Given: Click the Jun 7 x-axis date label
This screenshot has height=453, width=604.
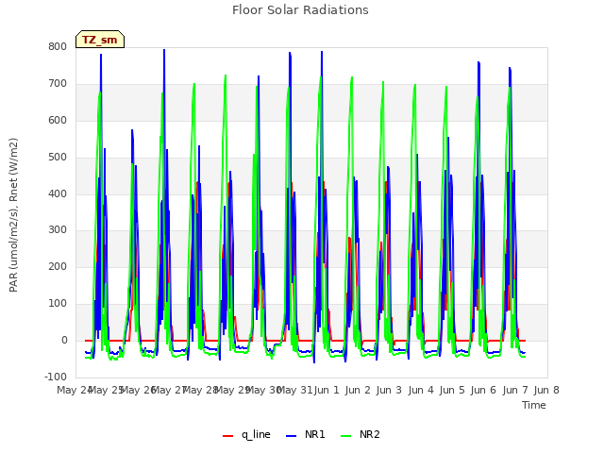Looking at the screenshot, I should (515, 390).
